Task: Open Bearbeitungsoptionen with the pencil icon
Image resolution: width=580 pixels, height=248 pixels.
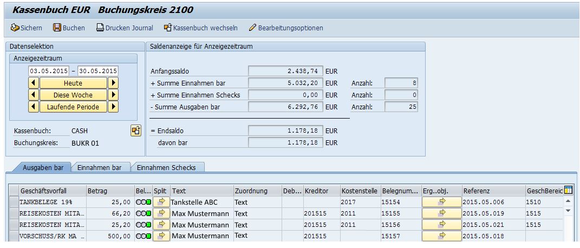Action: tap(252, 28)
